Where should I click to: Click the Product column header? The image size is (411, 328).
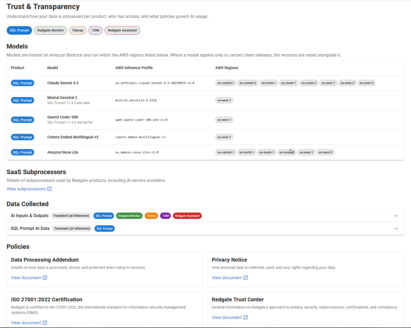(18, 68)
